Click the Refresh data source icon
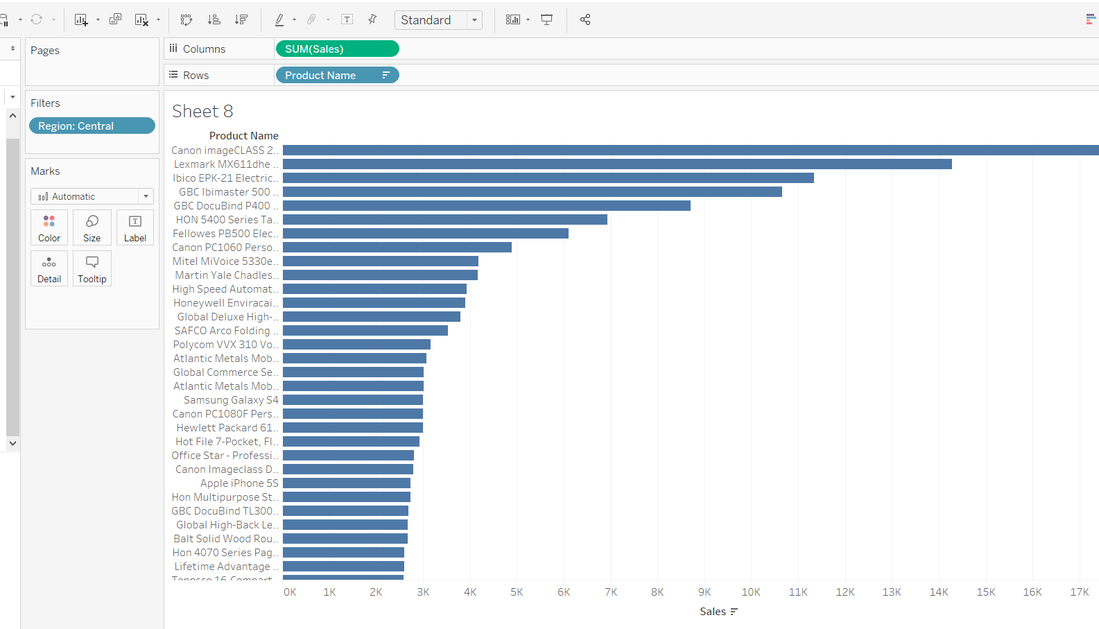This screenshot has width=1099, height=629. tap(37, 19)
